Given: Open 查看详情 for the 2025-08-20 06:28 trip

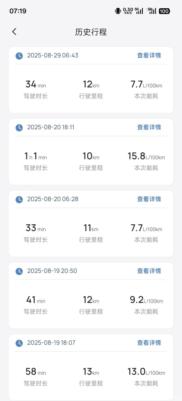Looking at the screenshot, I should (149, 199).
